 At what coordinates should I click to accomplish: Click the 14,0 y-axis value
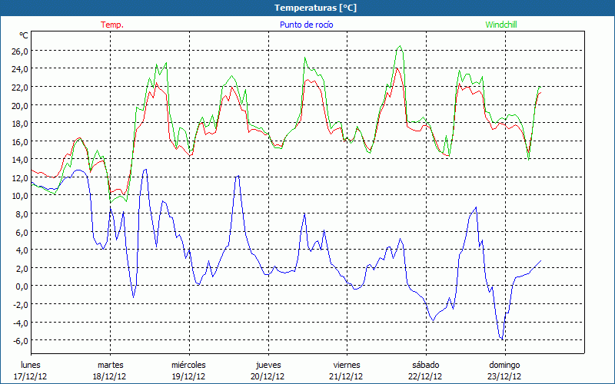point(18,159)
